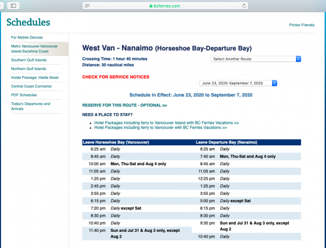The image size is (326, 248).
Task: Click the Schedule in Effect heading
Action: (x=191, y=95)
